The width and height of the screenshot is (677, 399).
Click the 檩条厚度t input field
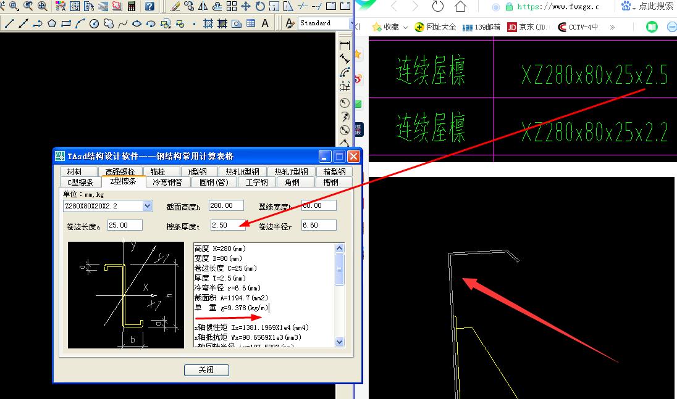228,225
